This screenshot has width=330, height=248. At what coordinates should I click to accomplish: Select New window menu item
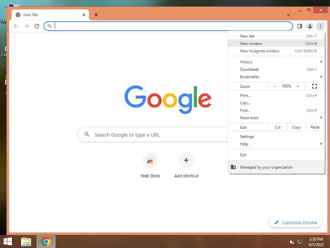[x=276, y=44]
